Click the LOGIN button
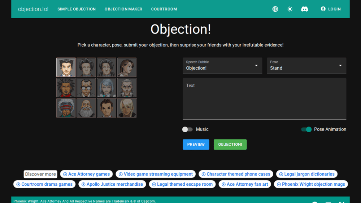The width and height of the screenshot is (361, 203). pos(331,9)
